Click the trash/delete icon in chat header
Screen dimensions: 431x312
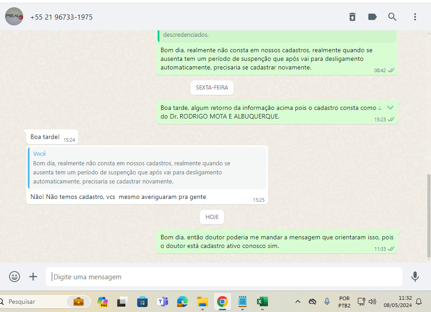pos(352,17)
